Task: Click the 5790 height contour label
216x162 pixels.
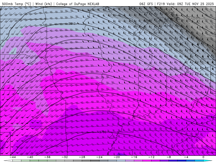Action: 103,132
